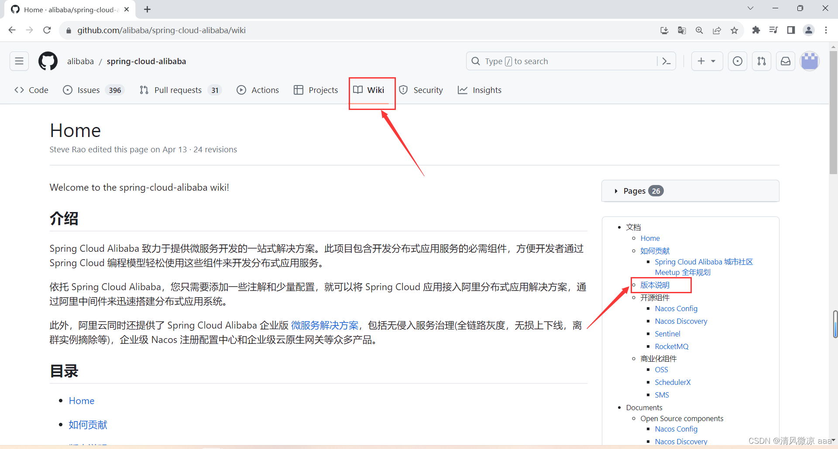Switch to the Projects tab
The image size is (838, 449).
[316, 90]
